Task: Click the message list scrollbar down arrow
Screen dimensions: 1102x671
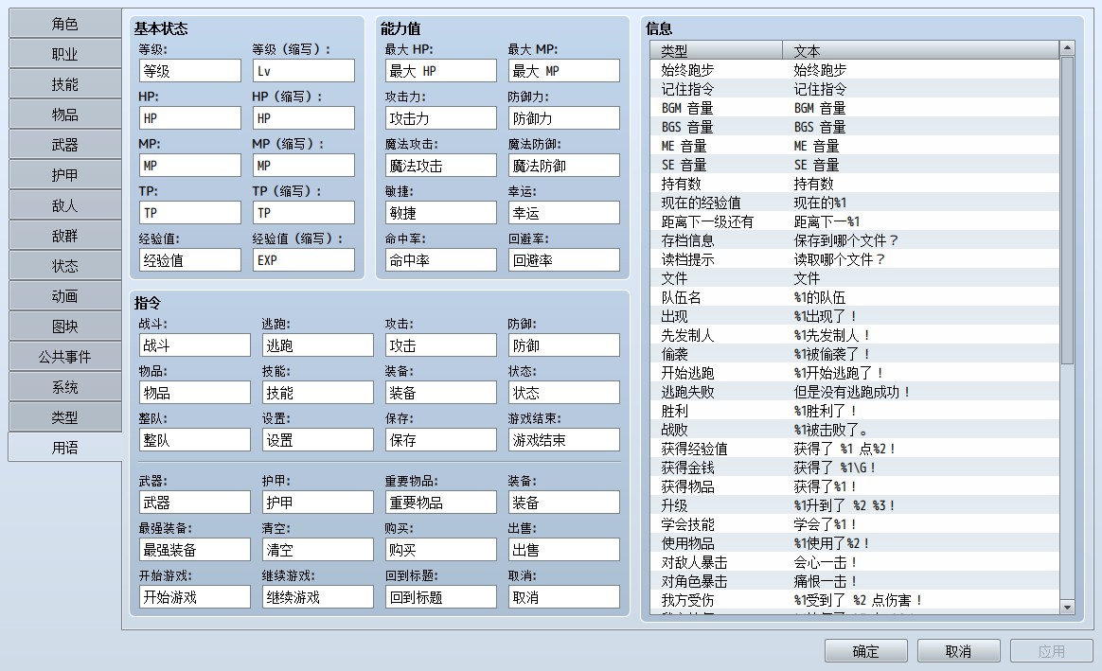Action: click(x=1067, y=607)
